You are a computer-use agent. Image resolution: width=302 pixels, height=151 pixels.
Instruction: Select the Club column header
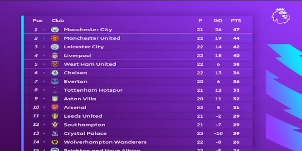[58, 20]
